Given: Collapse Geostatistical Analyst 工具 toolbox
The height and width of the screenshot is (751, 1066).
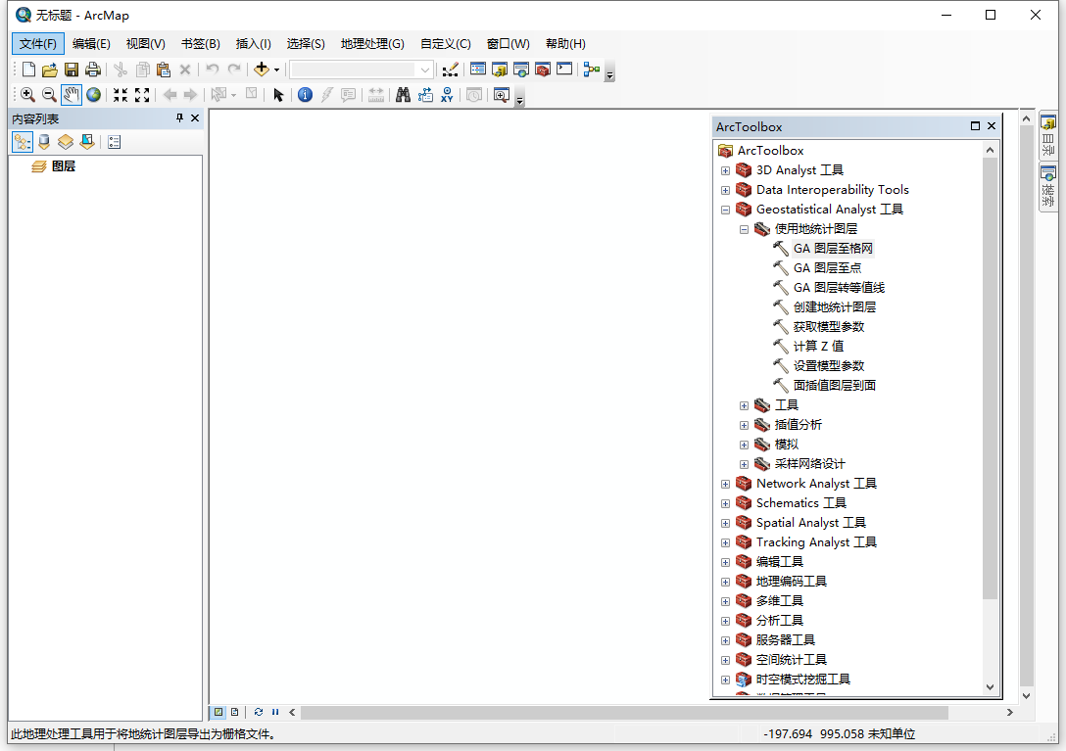Looking at the screenshot, I should (725, 210).
